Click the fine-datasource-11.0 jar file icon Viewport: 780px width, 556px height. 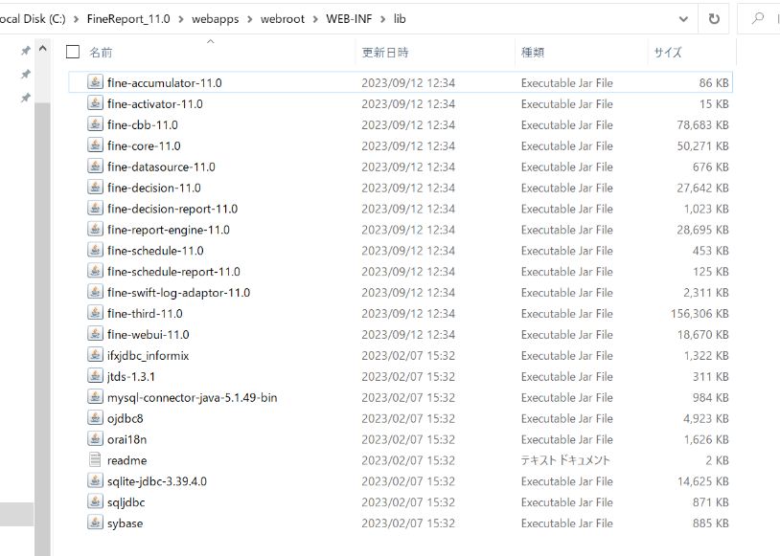tap(95, 166)
